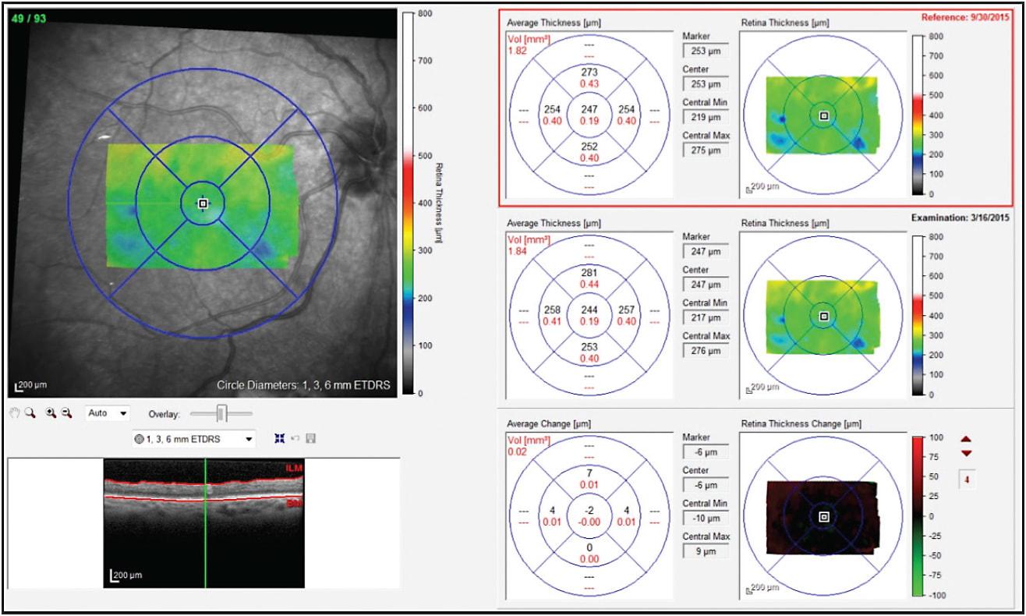Click the zoom-out icon
1026x616 pixels.
click(x=65, y=413)
